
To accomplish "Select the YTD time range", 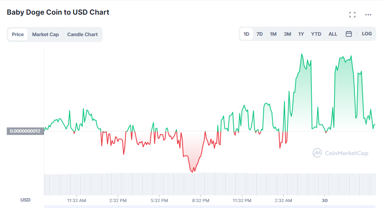I will [316, 34].
